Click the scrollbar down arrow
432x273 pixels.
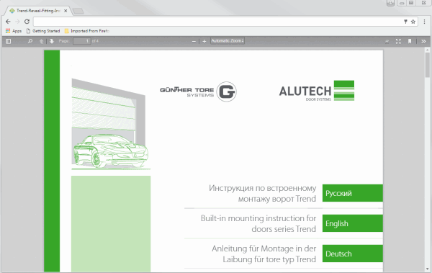pyautogui.click(x=427, y=269)
